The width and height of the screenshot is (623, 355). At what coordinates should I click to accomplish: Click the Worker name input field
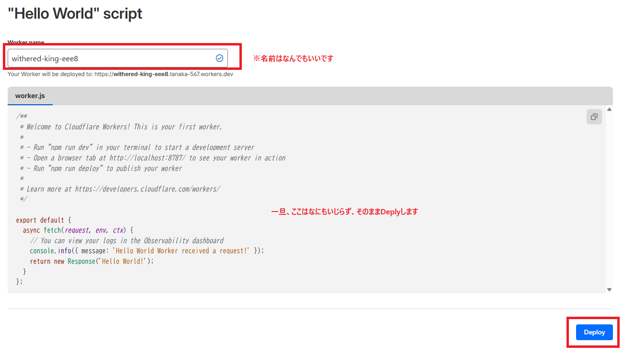pyautogui.click(x=118, y=58)
